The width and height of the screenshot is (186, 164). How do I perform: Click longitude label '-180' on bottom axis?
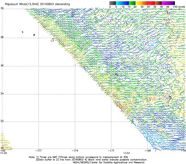pyautogui.click(x=3, y=151)
